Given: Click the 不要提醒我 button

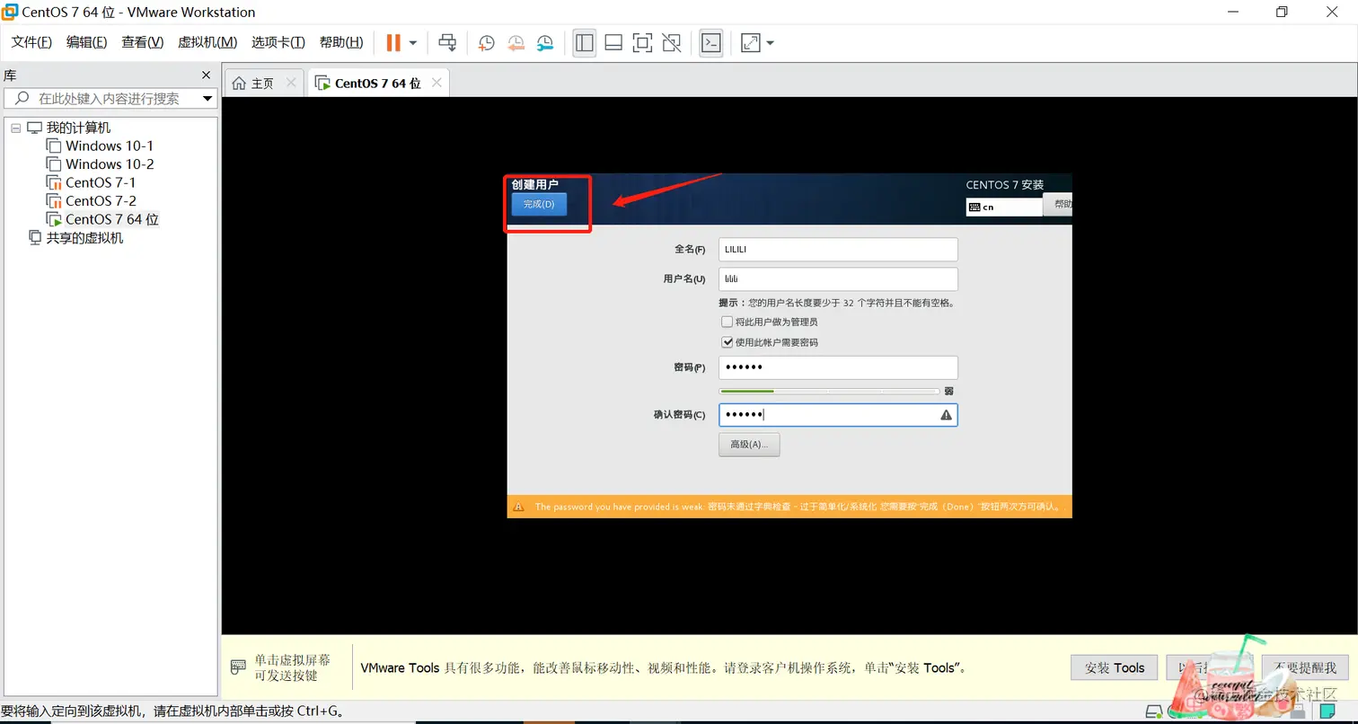Looking at the screenshot, I should pyautogui.click(x=1305, y=667).
